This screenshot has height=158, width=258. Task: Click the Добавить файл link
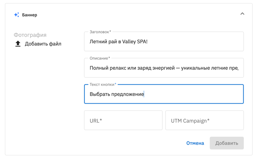click(43, 44)
